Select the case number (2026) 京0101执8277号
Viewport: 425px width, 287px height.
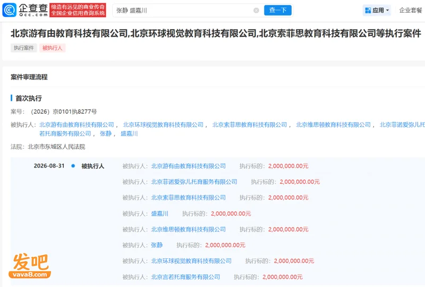(x=64, y=112)
